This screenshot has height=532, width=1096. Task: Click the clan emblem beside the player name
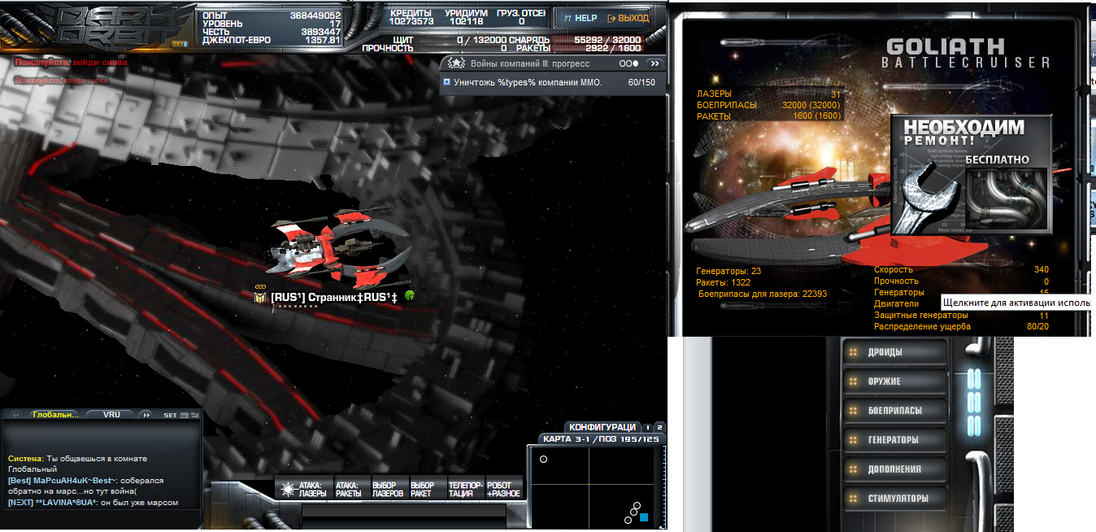click(261, 299)
